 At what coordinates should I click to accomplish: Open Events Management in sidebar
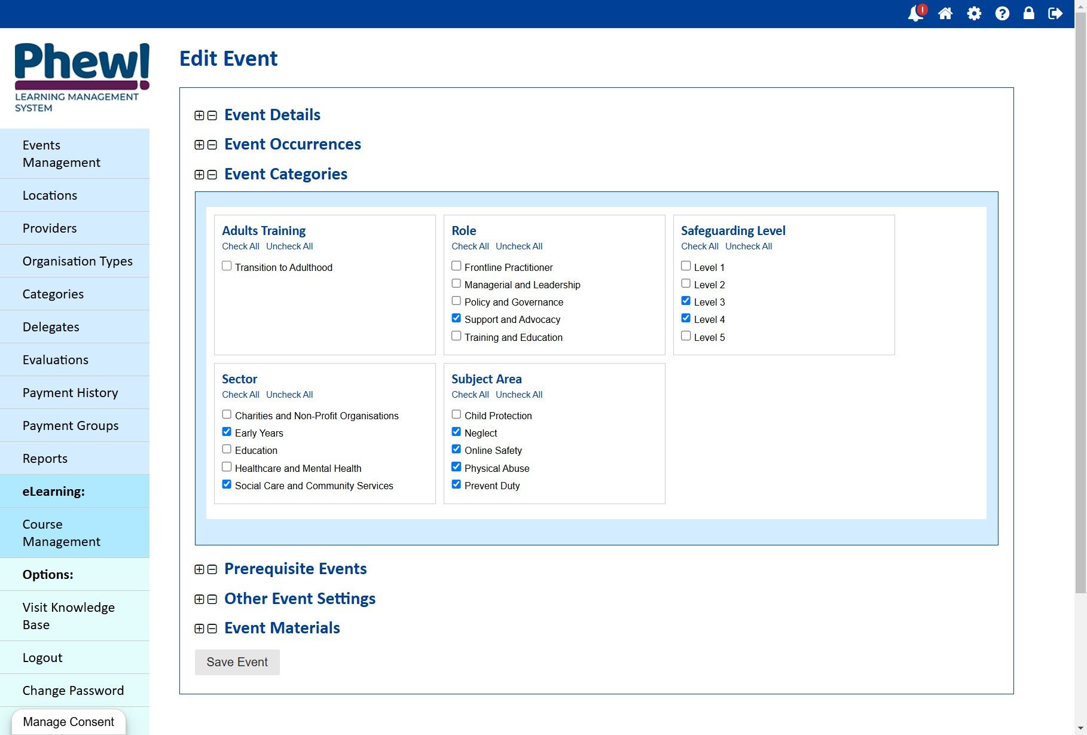point(75,154)
